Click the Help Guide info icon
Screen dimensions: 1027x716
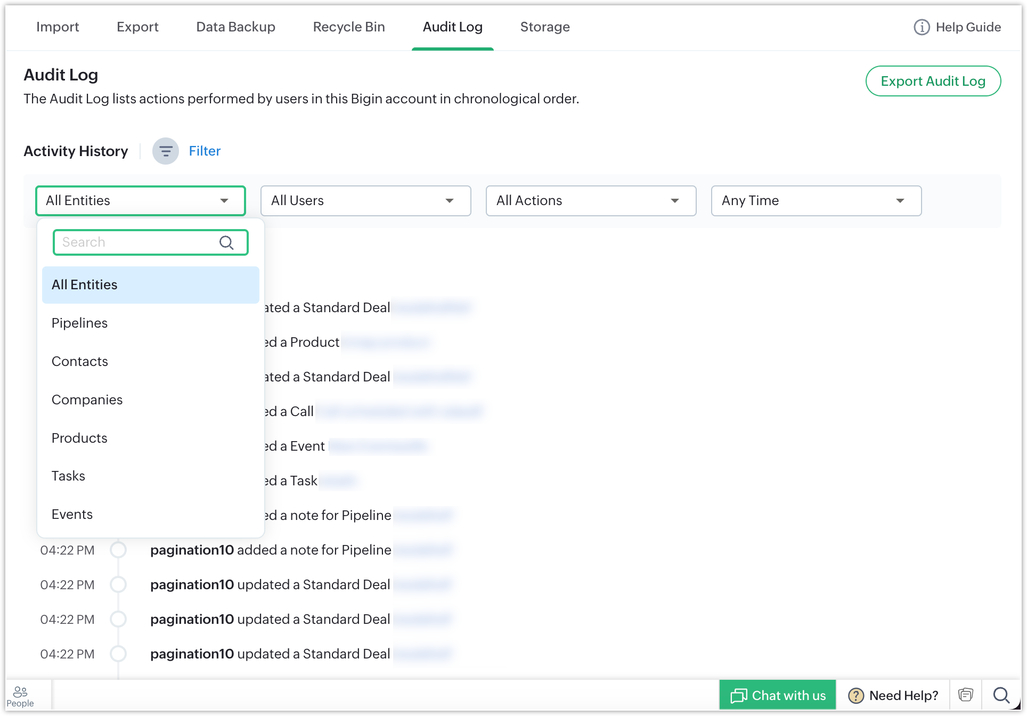(922, 27)
